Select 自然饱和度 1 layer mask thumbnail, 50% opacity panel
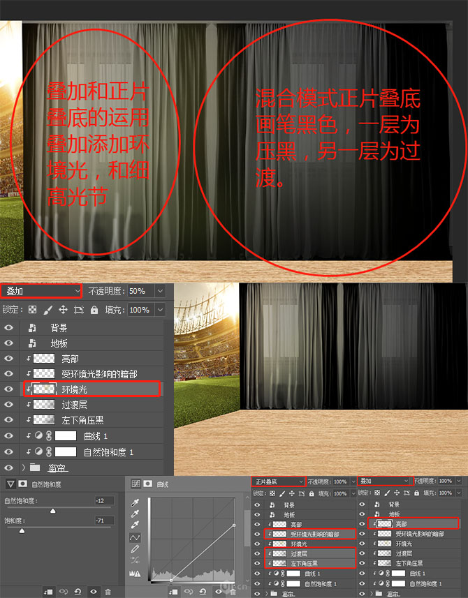Screen dimensions: 468x598 pyautogui.click(x=66, y=452)
